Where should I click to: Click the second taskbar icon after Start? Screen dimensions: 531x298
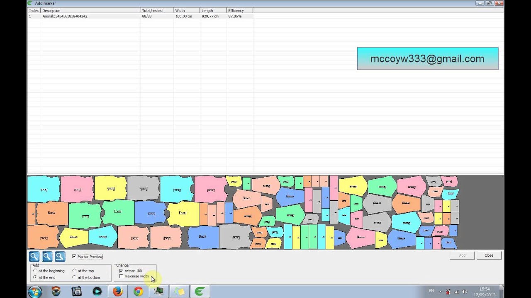(x=77, y=291)
